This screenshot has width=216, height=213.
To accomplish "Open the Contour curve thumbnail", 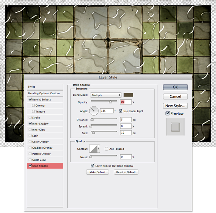I will point(93,149).
